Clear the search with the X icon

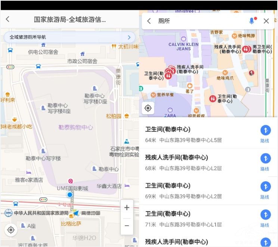pyautogui.click(x=266, y=21)
